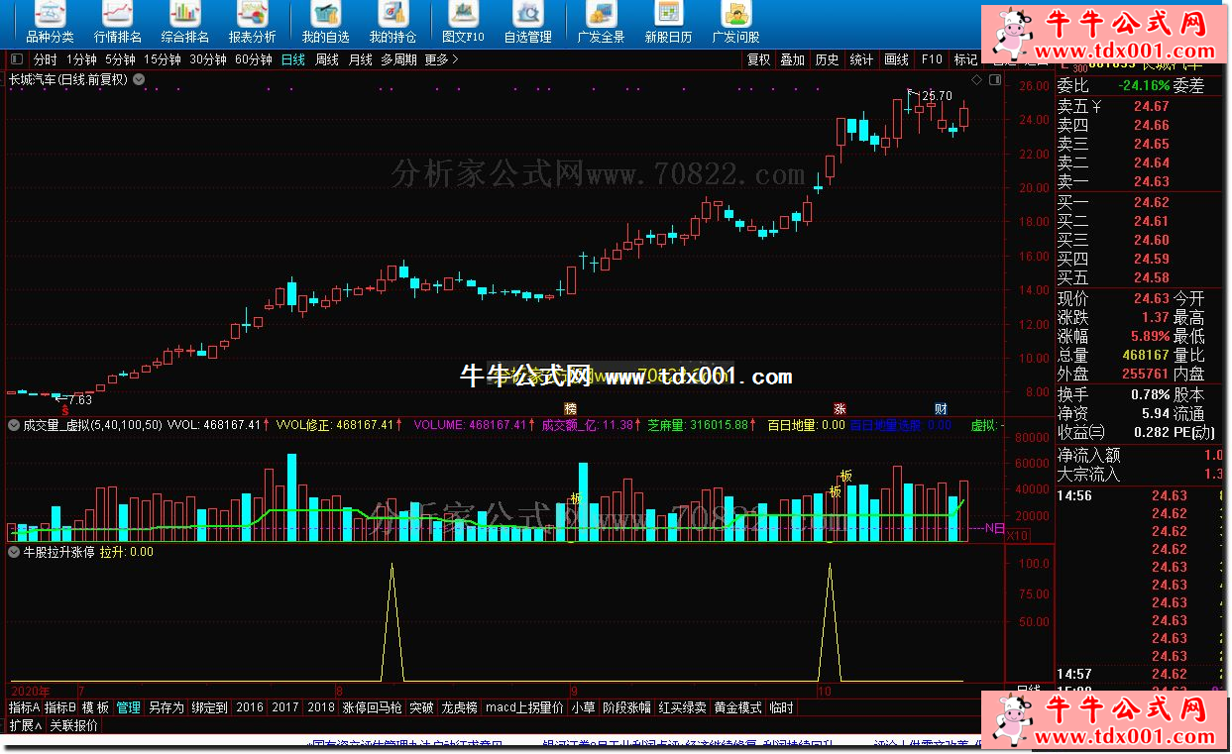Select 小草 template tab

click(583, 707)
